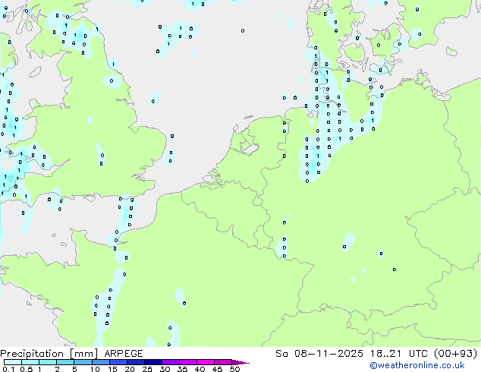Viewport: 481px width, 372px height.
Task: Click the legend label '10'
Action: pyautogui.click(x=95, y=369)
